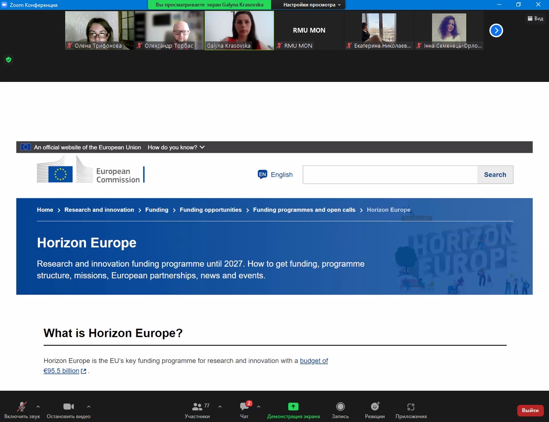Open Funding opportunities breadcrumb item

(211, 210)
